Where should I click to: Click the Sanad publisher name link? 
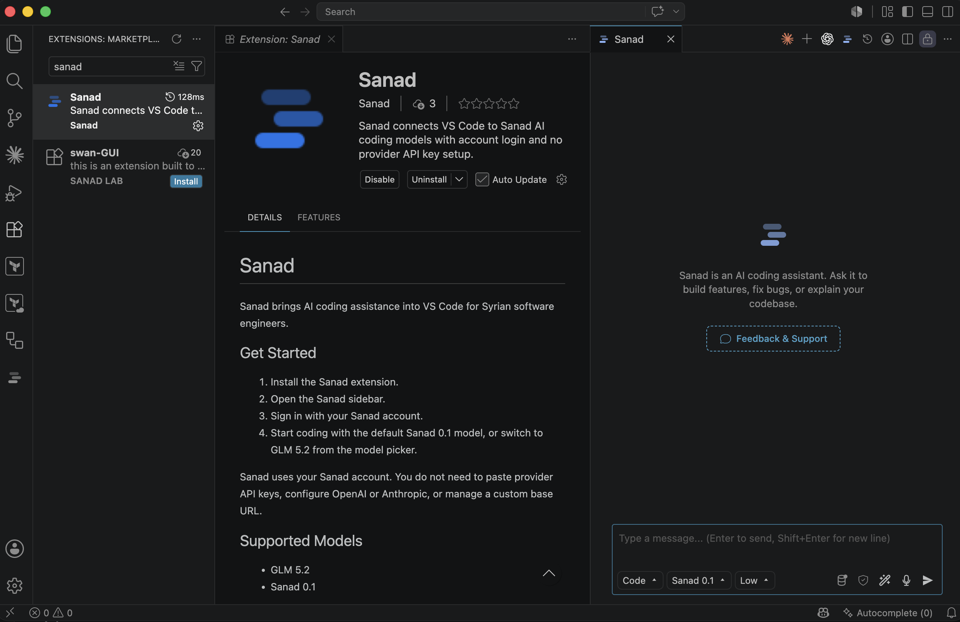[x=374, y=104]
